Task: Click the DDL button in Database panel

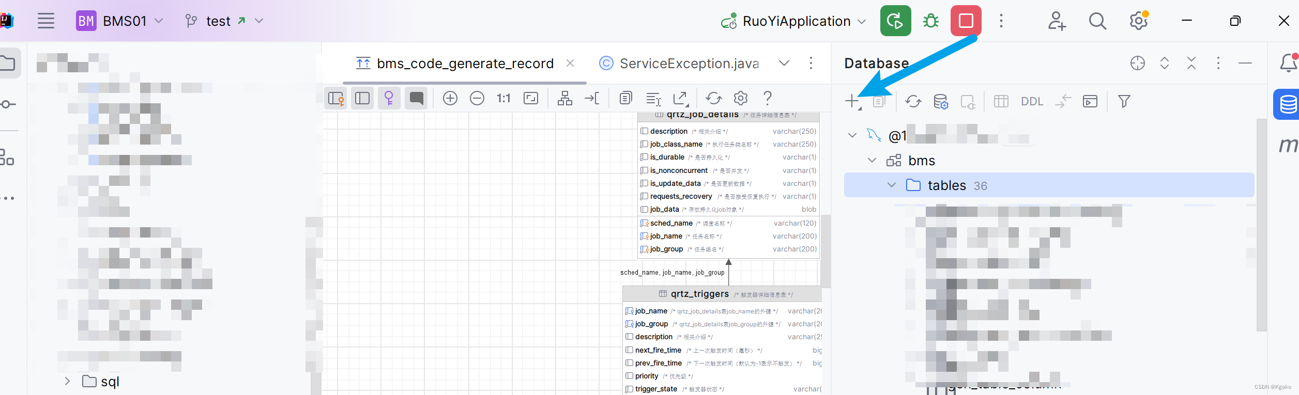Action: pyautogui.click(x=1032, y=102)
